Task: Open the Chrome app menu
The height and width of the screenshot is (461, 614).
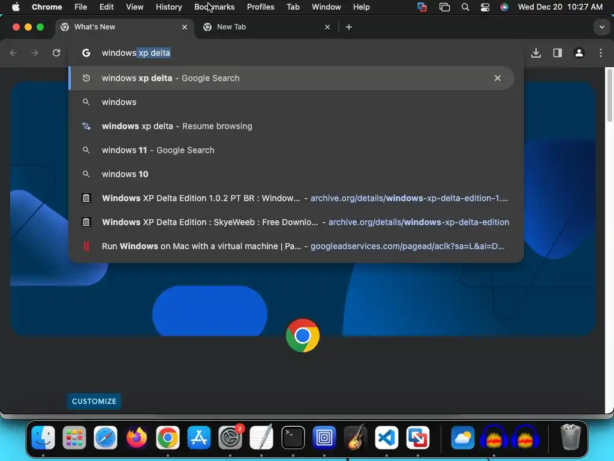Action: pyautogui.click(x=47, y=7)
